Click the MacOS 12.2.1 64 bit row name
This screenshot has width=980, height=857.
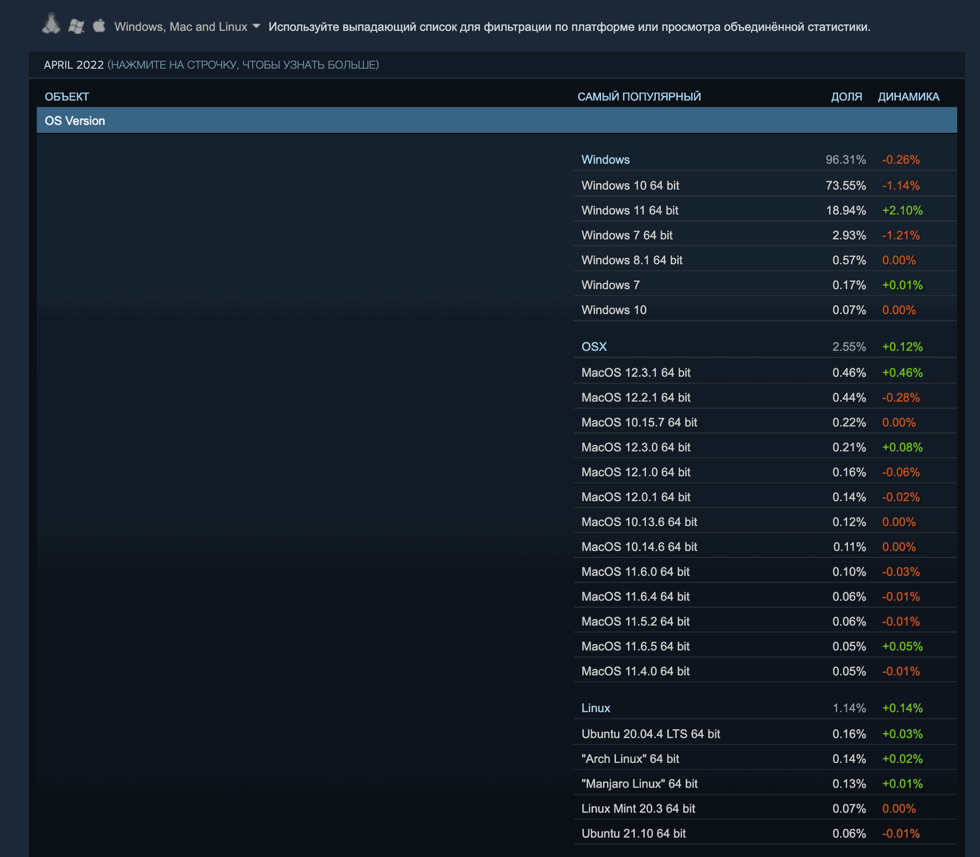pos(636,397)
